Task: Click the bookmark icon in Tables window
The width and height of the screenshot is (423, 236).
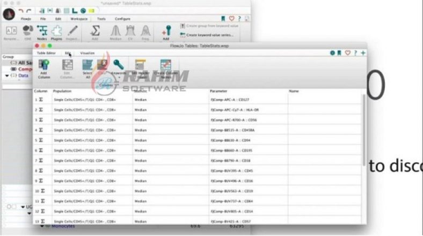Action: (x=339, y=53)
